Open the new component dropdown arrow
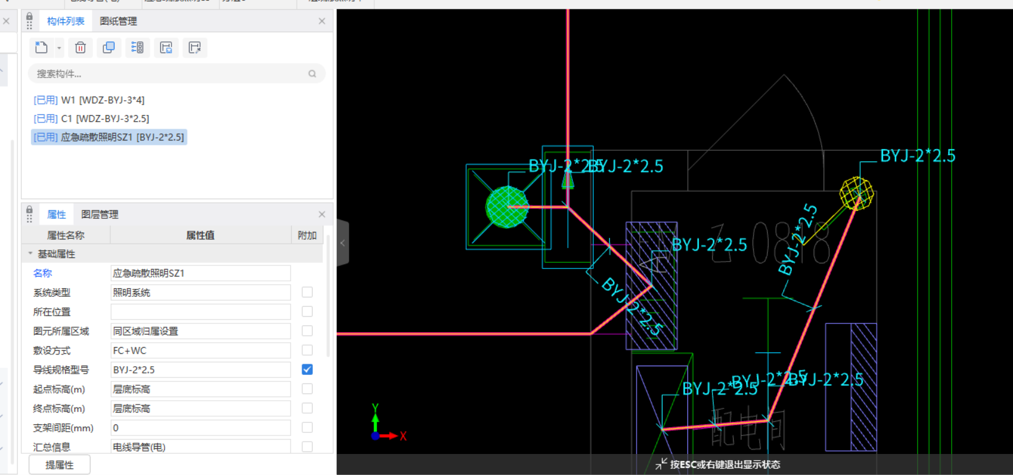The image size is (1013, 475). [59, 48]
